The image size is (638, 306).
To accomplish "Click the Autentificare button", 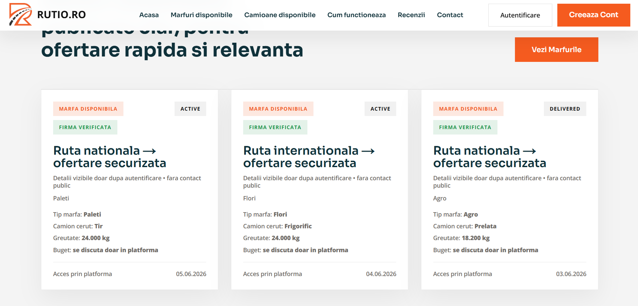I will click(520, 15).
